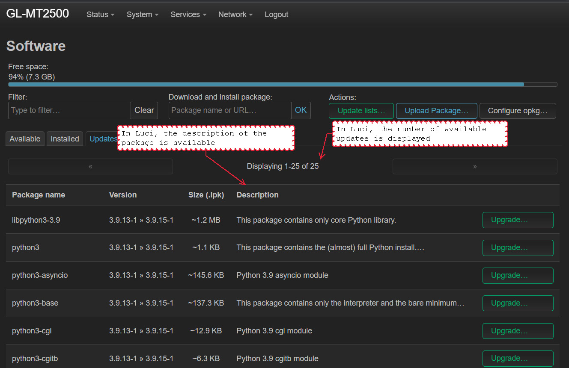
Task: Click 'Python 3.9 cgitb module' description
Action: 277,359
